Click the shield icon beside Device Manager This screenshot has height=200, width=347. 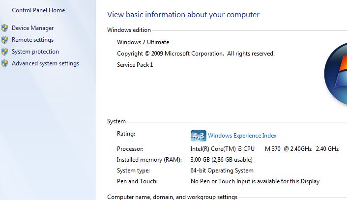tap(4, 28)
